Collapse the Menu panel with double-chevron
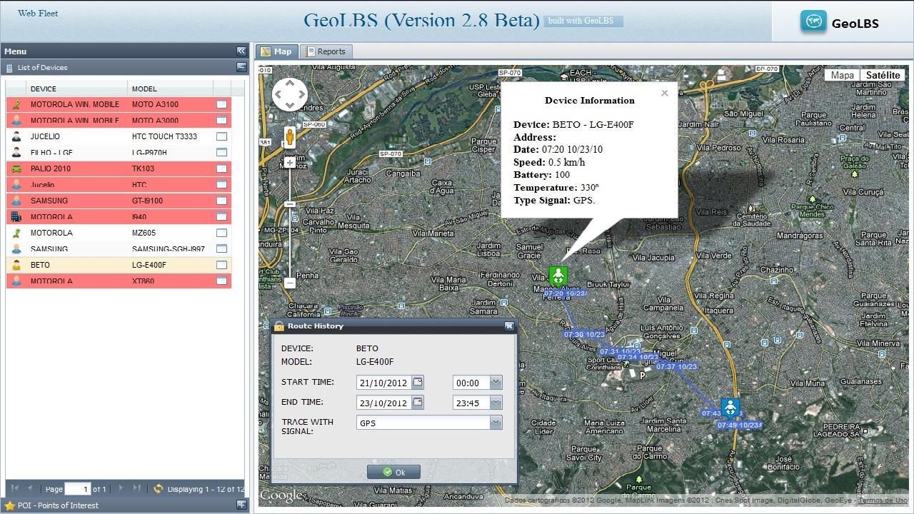The height and width of the screenshot is (514, 914). pyautogui.click(x=241, y=51)
